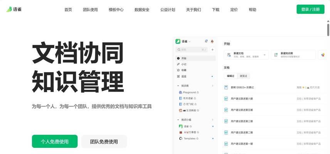Image resolution: width=330 pixels, height=154 pixels.
Task: Open the 下载 navigation link
Action: [216, 10]
